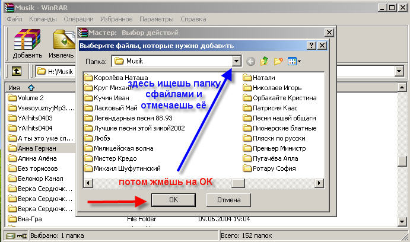
Task: Select the Натали folder
Action: click(x=259, y=78)
